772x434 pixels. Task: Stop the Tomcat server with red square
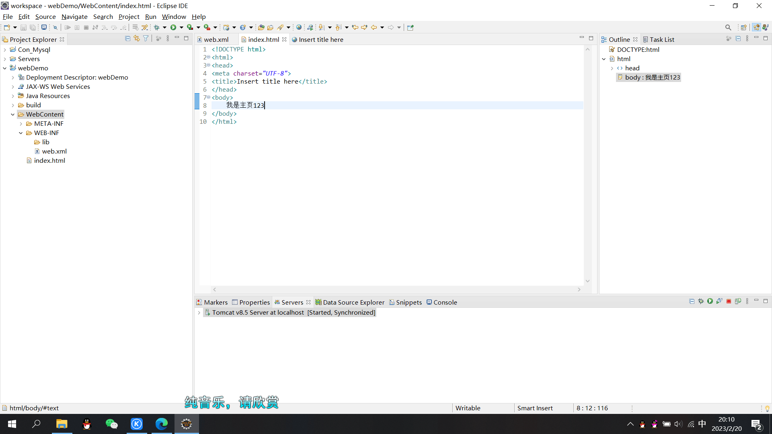click(x=729, y=301)
